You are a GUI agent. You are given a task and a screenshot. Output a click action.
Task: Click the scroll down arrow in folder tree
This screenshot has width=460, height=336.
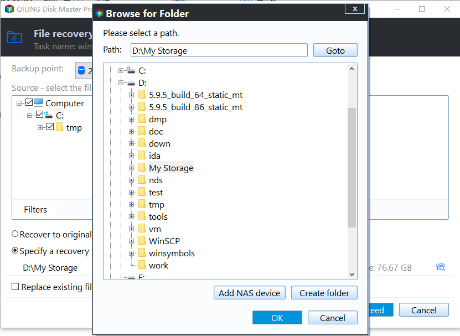coord(352,275)
